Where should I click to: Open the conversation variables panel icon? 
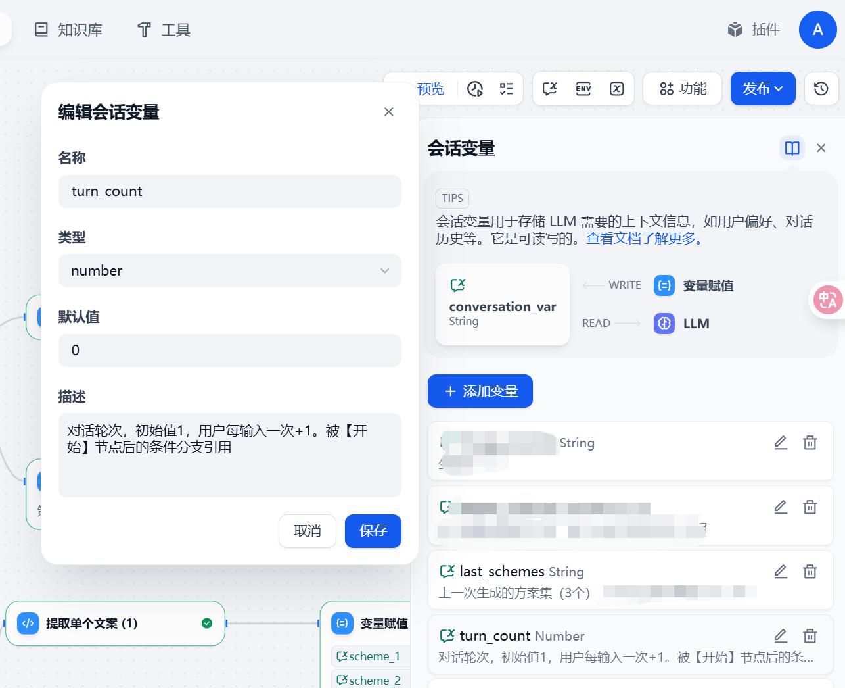(549, 88)
